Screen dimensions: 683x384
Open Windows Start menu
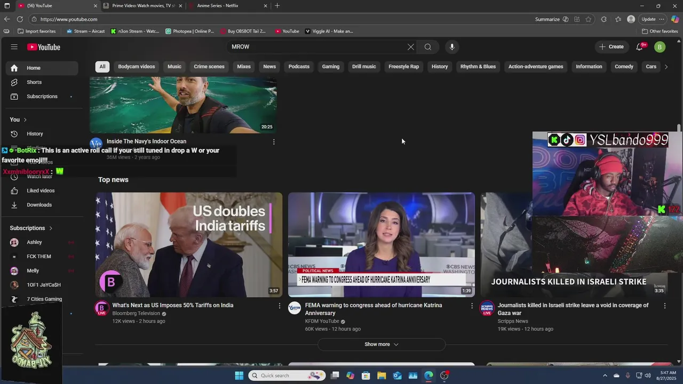coord(239,375)
